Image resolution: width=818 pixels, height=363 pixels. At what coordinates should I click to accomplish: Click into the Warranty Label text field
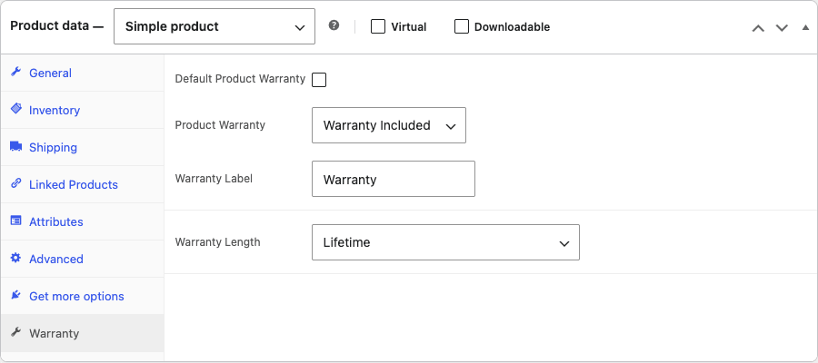click(394, 179)
